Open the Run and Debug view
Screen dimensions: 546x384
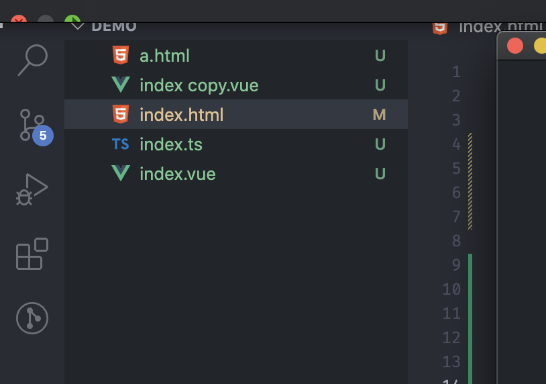[32, 189]
